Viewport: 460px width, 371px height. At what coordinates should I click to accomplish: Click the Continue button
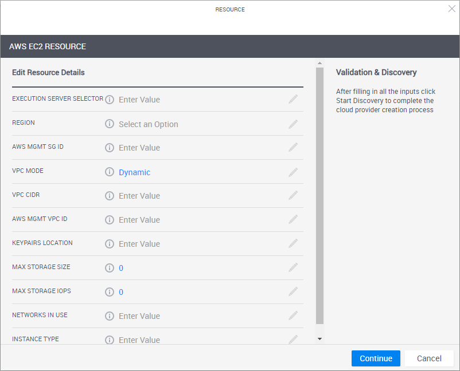point(376,358)
